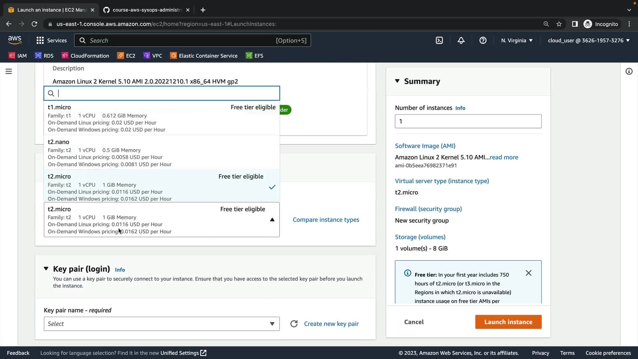Open the left hamburger navigation menu
This screenshot has width=638, height=359.
[x=9, y=71]
